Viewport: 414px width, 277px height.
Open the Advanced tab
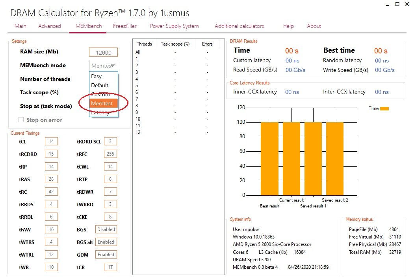tap(50, 26)
